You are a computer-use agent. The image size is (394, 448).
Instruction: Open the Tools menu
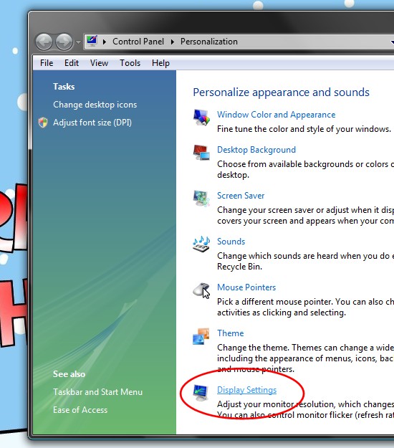click(130, 63)
